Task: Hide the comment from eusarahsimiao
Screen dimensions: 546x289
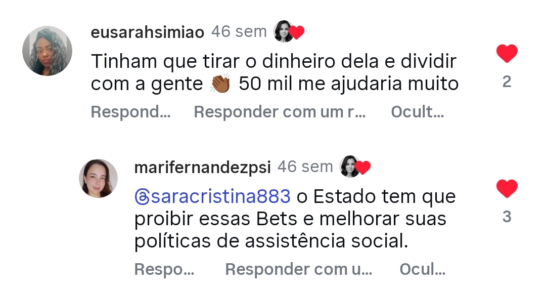Action: (417, 112)
